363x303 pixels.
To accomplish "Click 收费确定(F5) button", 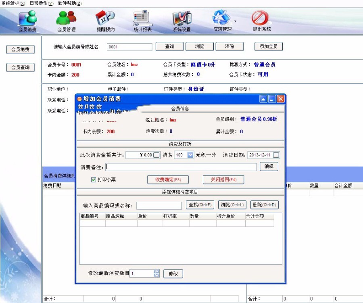I will coord(168,180).
